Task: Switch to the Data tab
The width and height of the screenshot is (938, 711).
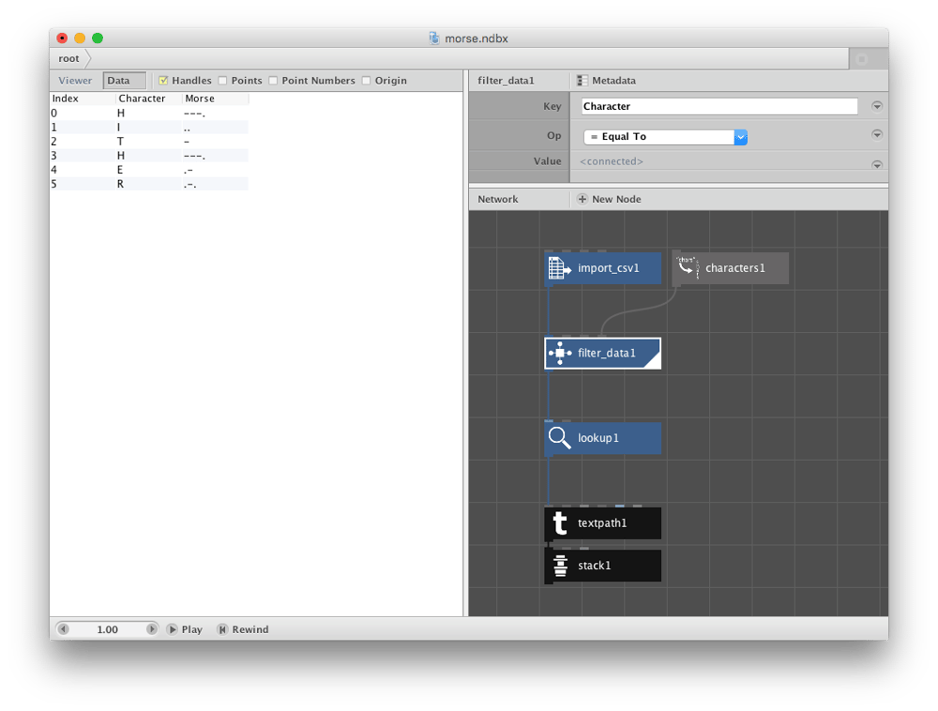Action: coord(125,81)
